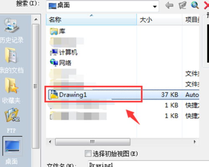Image resolution: width=209 pixels, height=167 pixels.
Task: Click the horizontal scrollbar right arrow
Action: click(195, 142)
